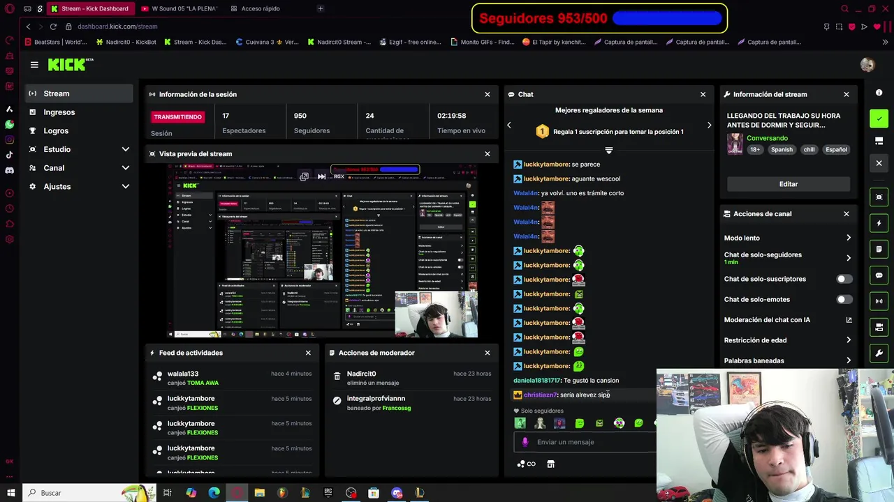Close the Acciones de canal panel

click(x=847, y=214)
